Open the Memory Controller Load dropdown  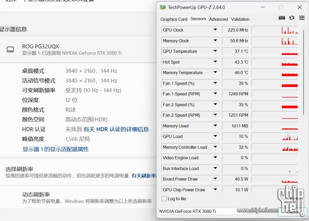(x=215, y=147)
